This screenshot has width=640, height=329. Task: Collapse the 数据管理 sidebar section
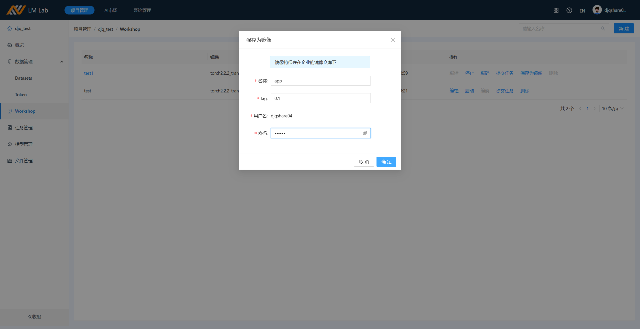pos(61,62)
